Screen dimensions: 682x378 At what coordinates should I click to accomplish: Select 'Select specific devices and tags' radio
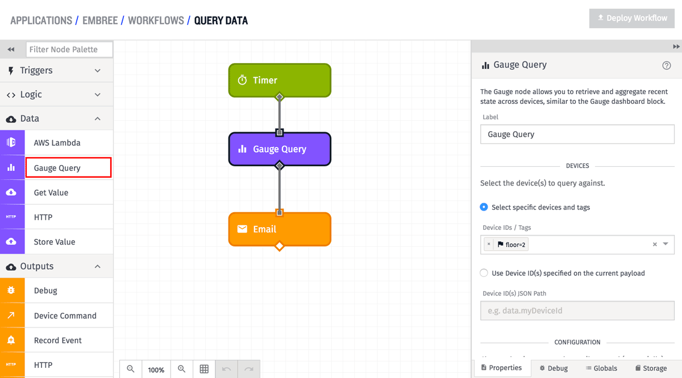pyautogui.click(x=484, y=207)
